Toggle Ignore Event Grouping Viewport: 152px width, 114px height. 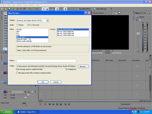pyautogui.click(x=61, y=9)
